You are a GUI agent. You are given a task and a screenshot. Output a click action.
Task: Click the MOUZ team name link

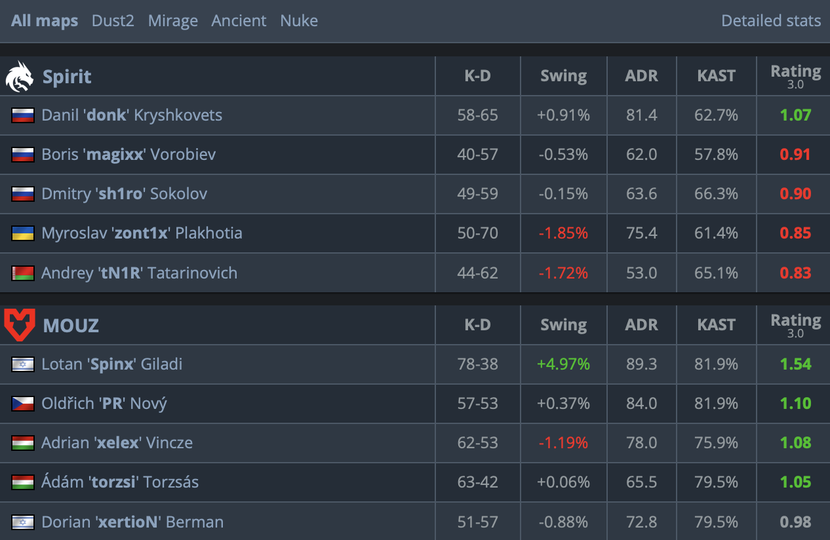point(71,325)
